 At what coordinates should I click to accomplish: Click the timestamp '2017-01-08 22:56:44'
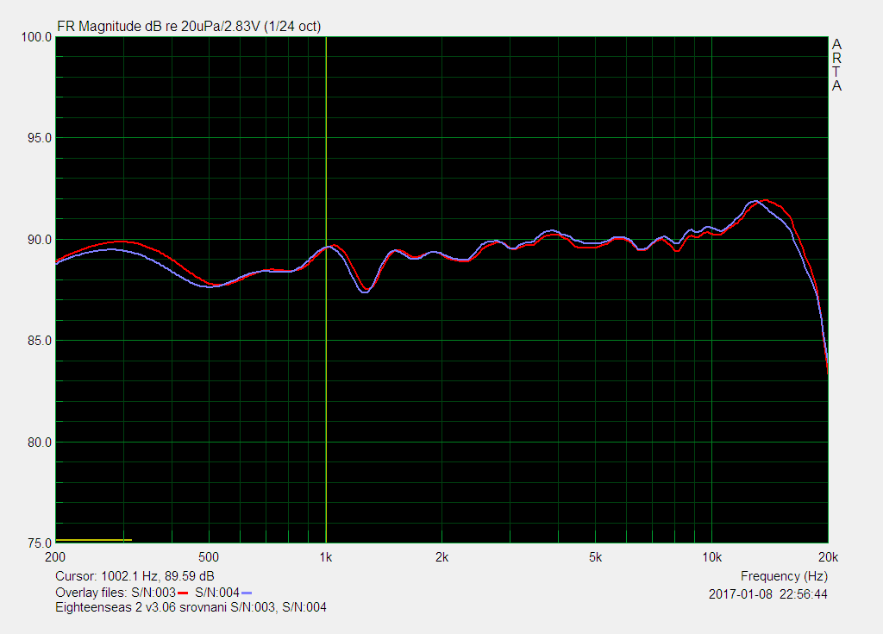click(768, 594)
